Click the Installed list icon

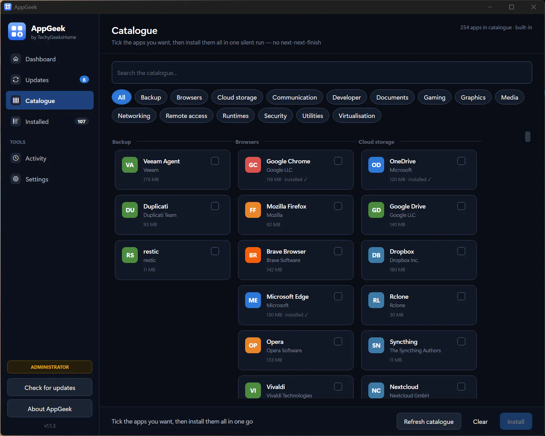[16, 121]
